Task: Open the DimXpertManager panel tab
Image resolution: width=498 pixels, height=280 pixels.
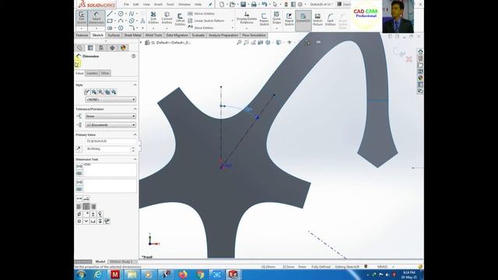Action: pyautogui.click(x=112, y=47)
